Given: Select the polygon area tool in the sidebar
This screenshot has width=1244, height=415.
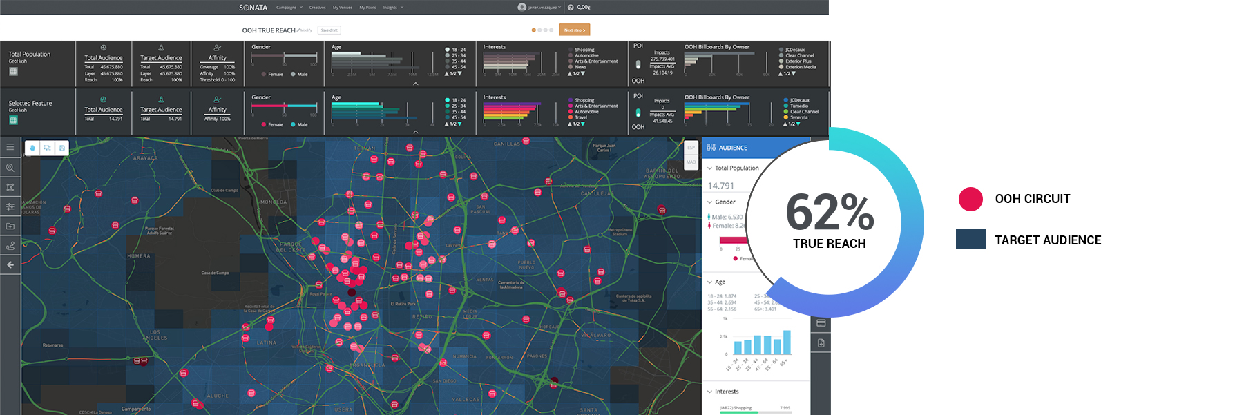Looking at the screenshot, I should pyautogui.click(x=10, y=187).
